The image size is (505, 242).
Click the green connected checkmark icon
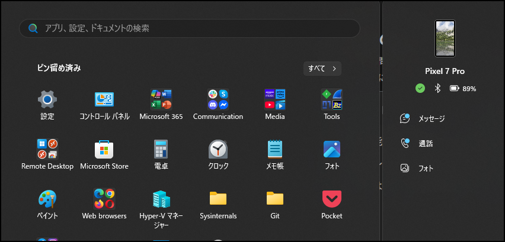(420, 88)
